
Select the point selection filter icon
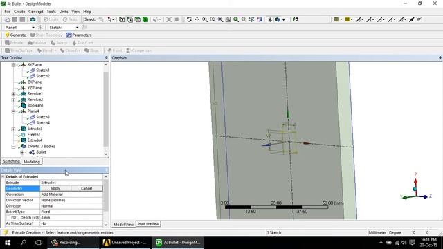[x=122, y=19]
